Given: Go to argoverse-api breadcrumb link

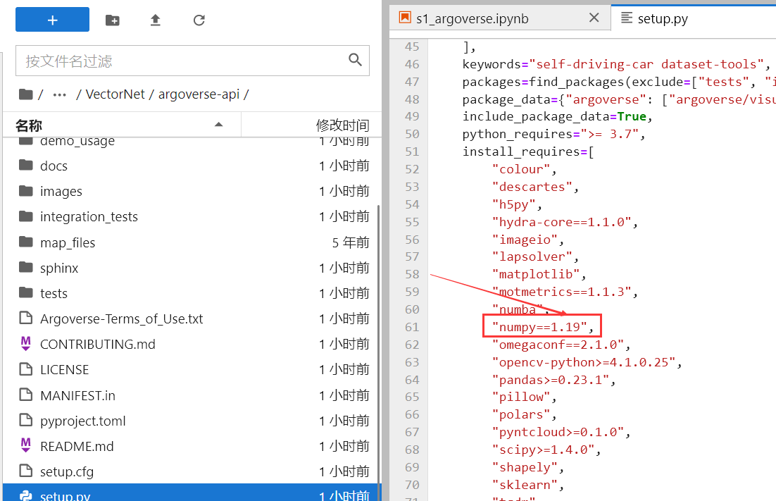Looking at the screenshot, I should [x=199, y=94].
